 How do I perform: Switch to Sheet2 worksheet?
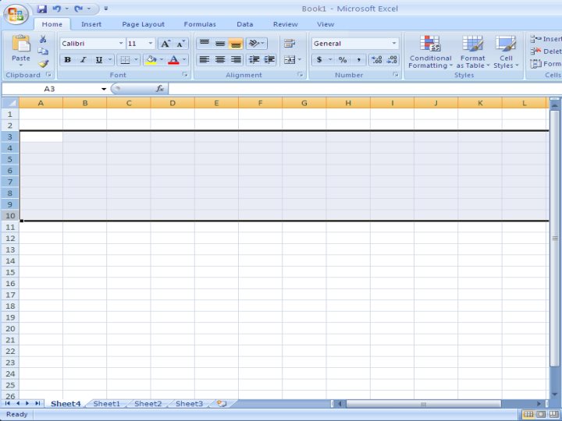pyautogui.click(x=148, y=404)
